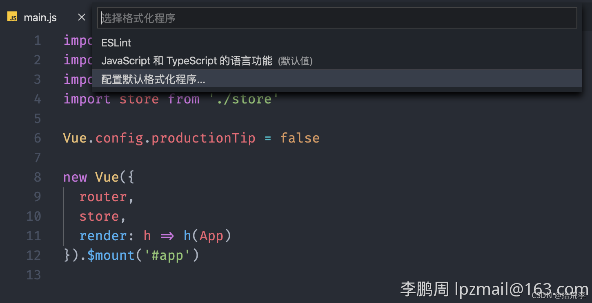The height and width of the screenshot is (303, 592).
Task: Click 'Vue.config' text on line 6
Action: pos(103,138)
